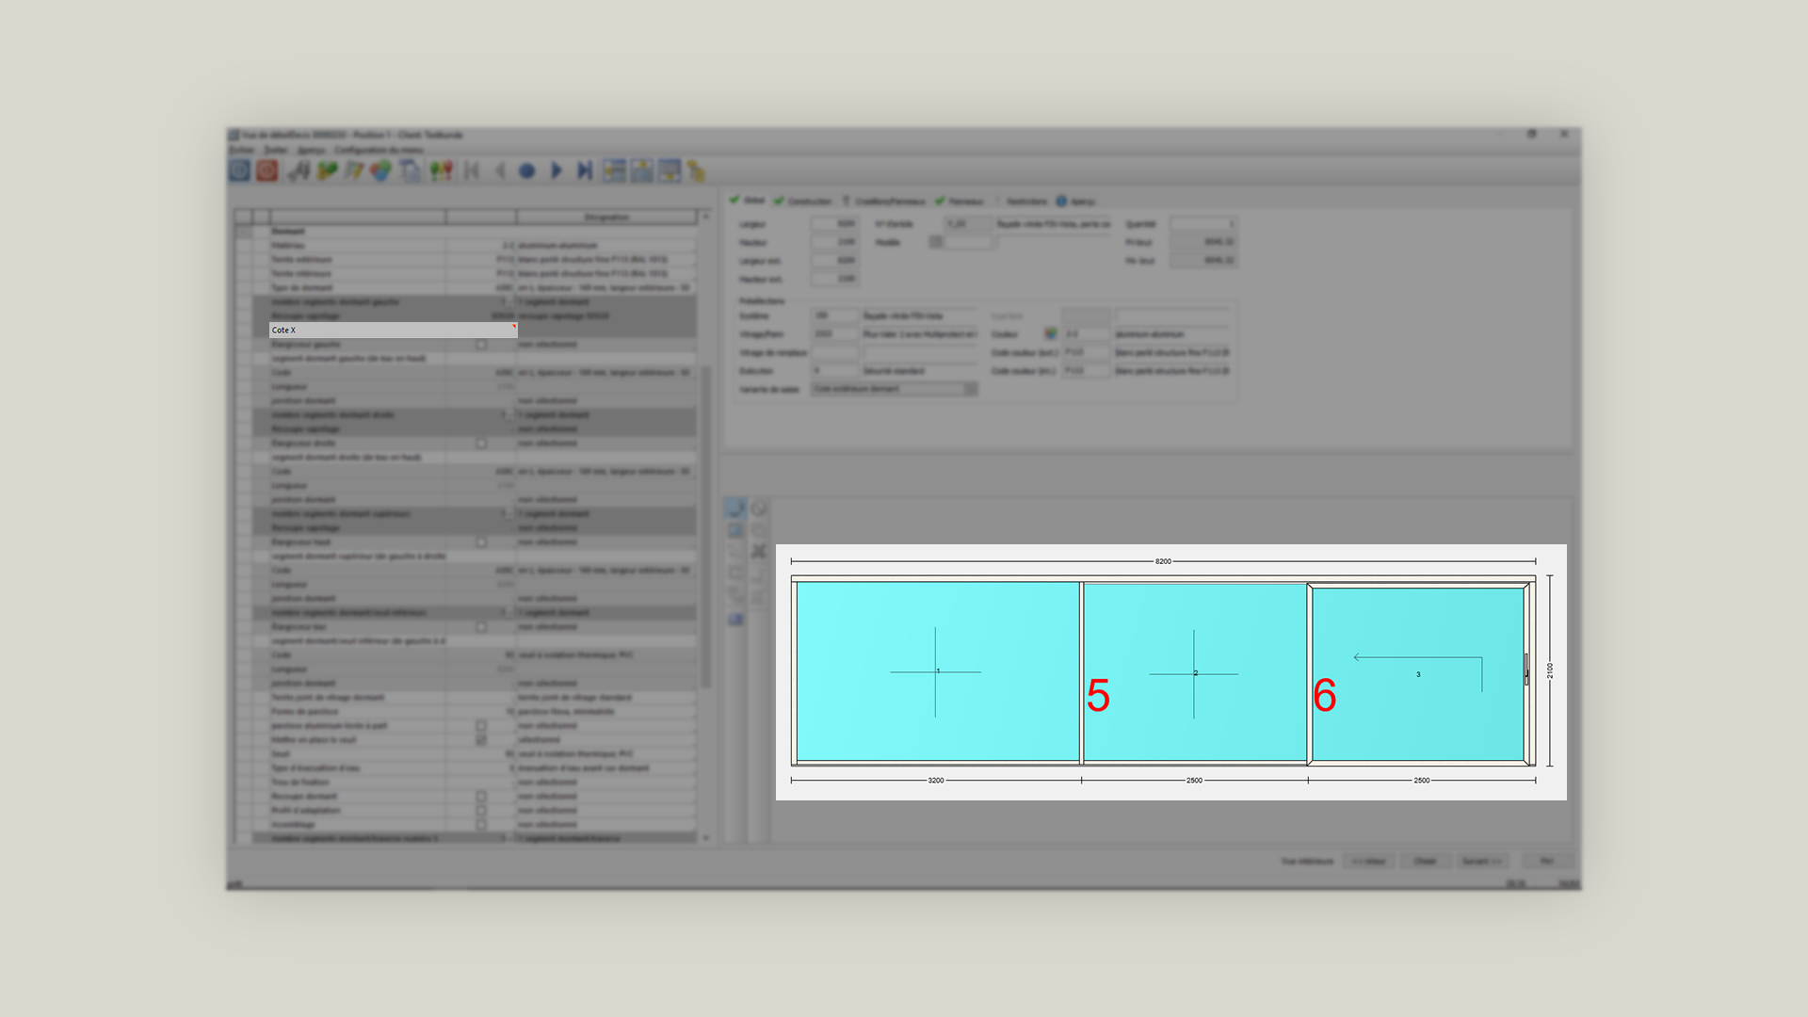This screenshot has width=1808, height=1017.
Task: Go to first position with skip-back arrow
Action: pyautogui.click(x=472, y=170)
